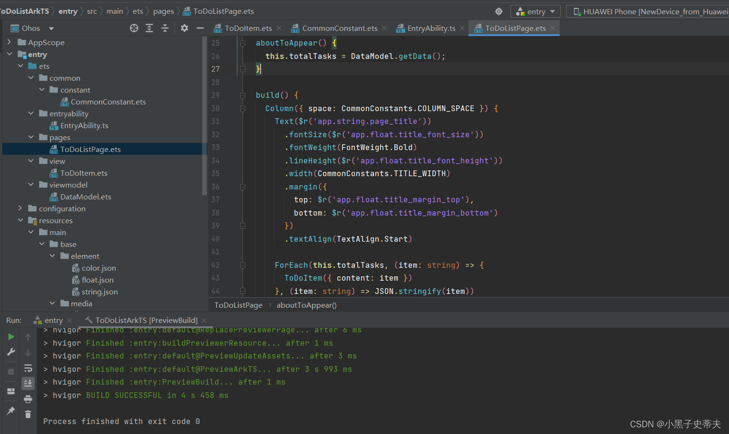Expand the configuration folder

(20, 208)
